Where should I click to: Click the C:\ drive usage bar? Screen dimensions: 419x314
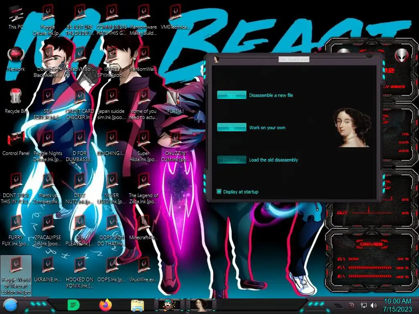click(x=373, y=259)
